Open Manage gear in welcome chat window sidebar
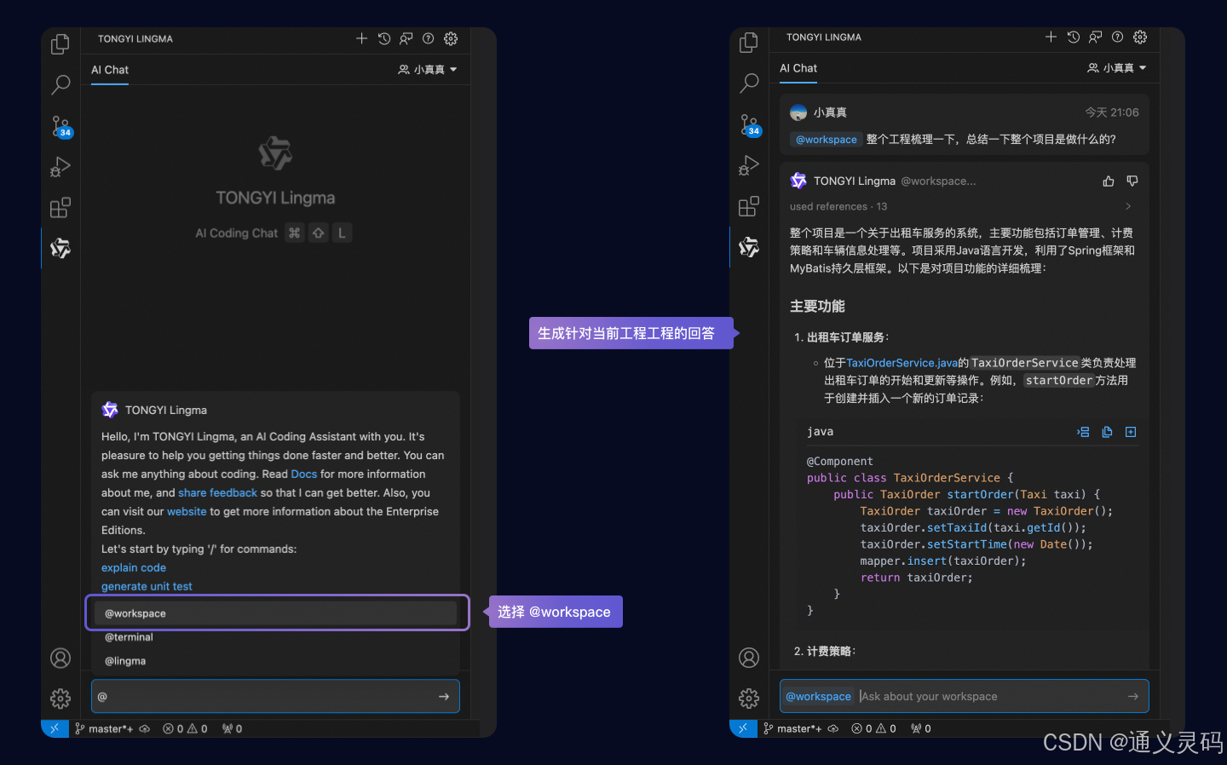 (x=60, y=699)
